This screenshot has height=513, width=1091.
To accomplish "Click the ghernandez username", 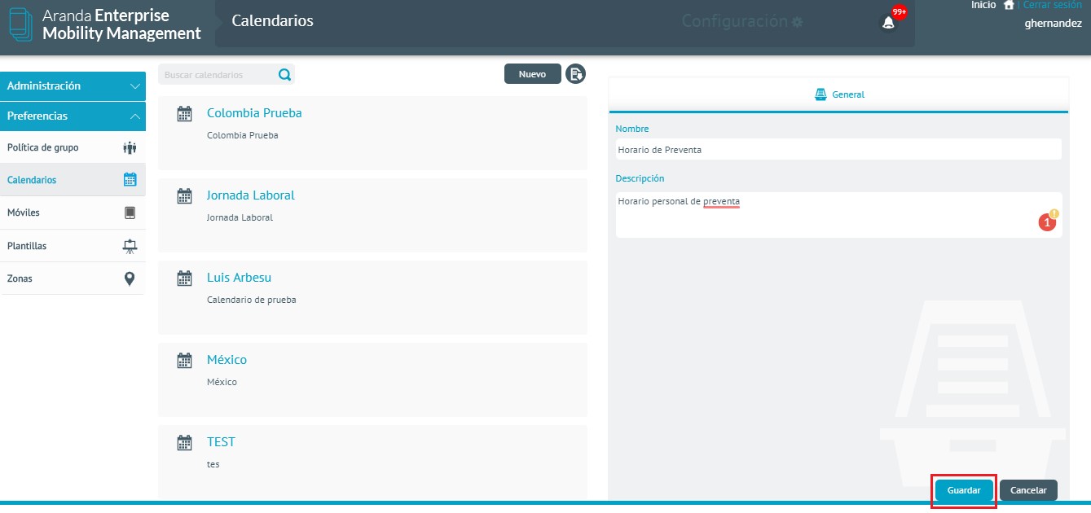I will pyautogui.click(x=1053, y=24).
